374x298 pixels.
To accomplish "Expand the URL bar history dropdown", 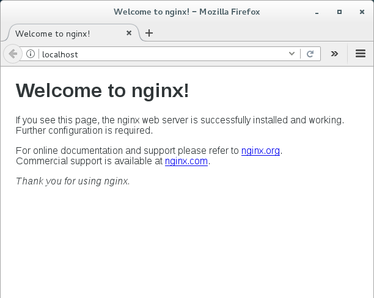I will pos(291,54).
